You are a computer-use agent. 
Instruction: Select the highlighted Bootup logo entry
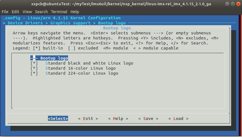click(x=49, y=58)
